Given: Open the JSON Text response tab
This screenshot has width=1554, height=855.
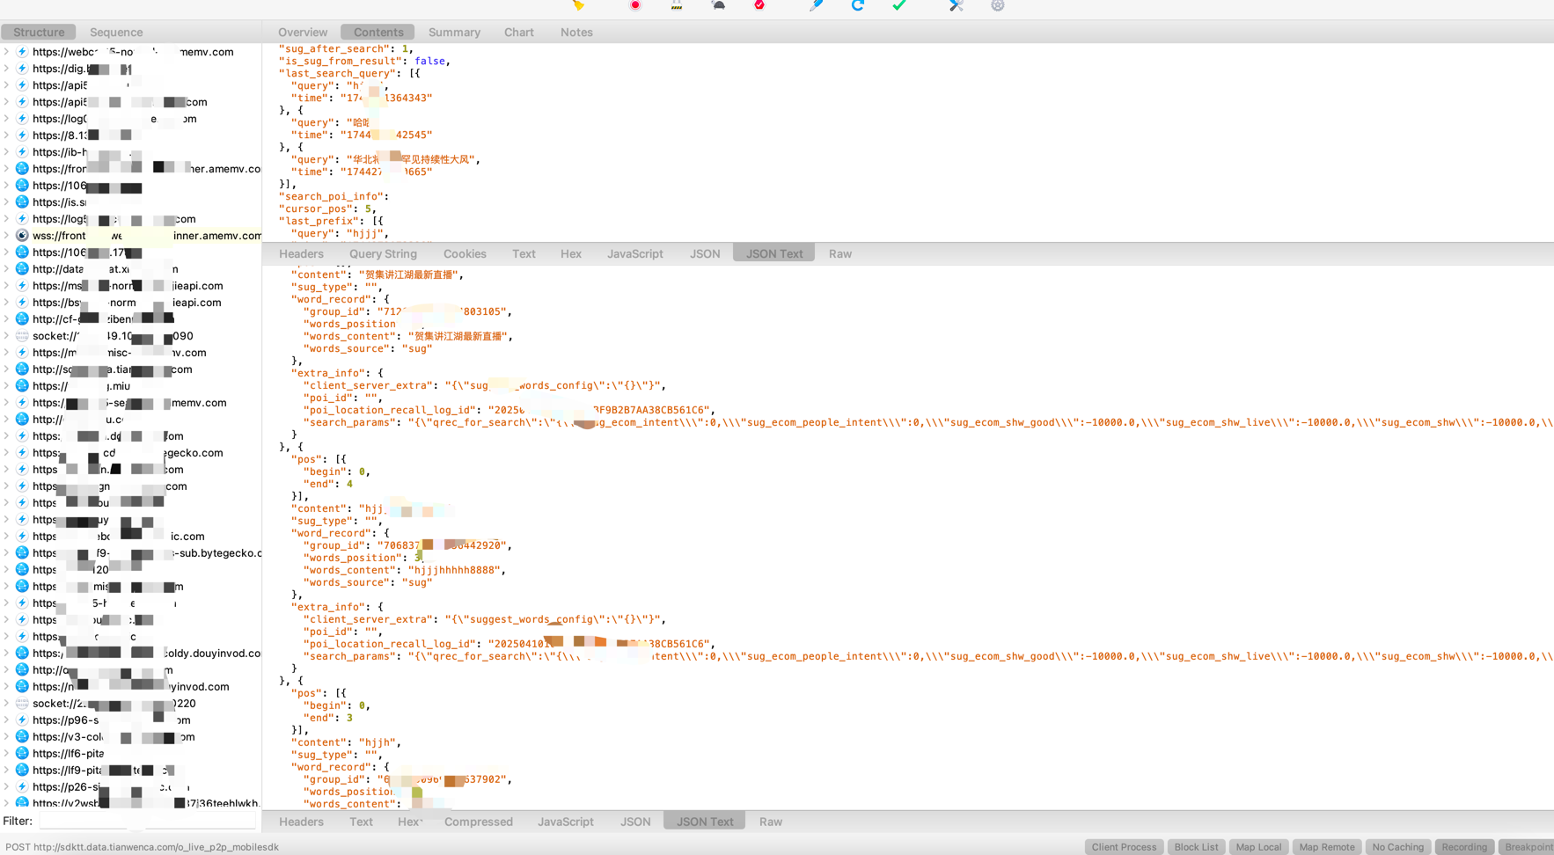Looking at the screenshot, I should 703,821.
